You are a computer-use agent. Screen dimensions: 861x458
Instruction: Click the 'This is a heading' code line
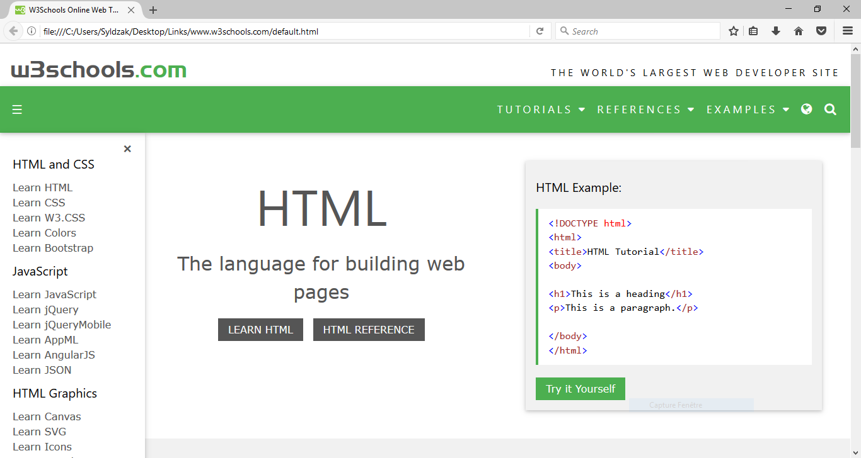(x=621, y=294)
